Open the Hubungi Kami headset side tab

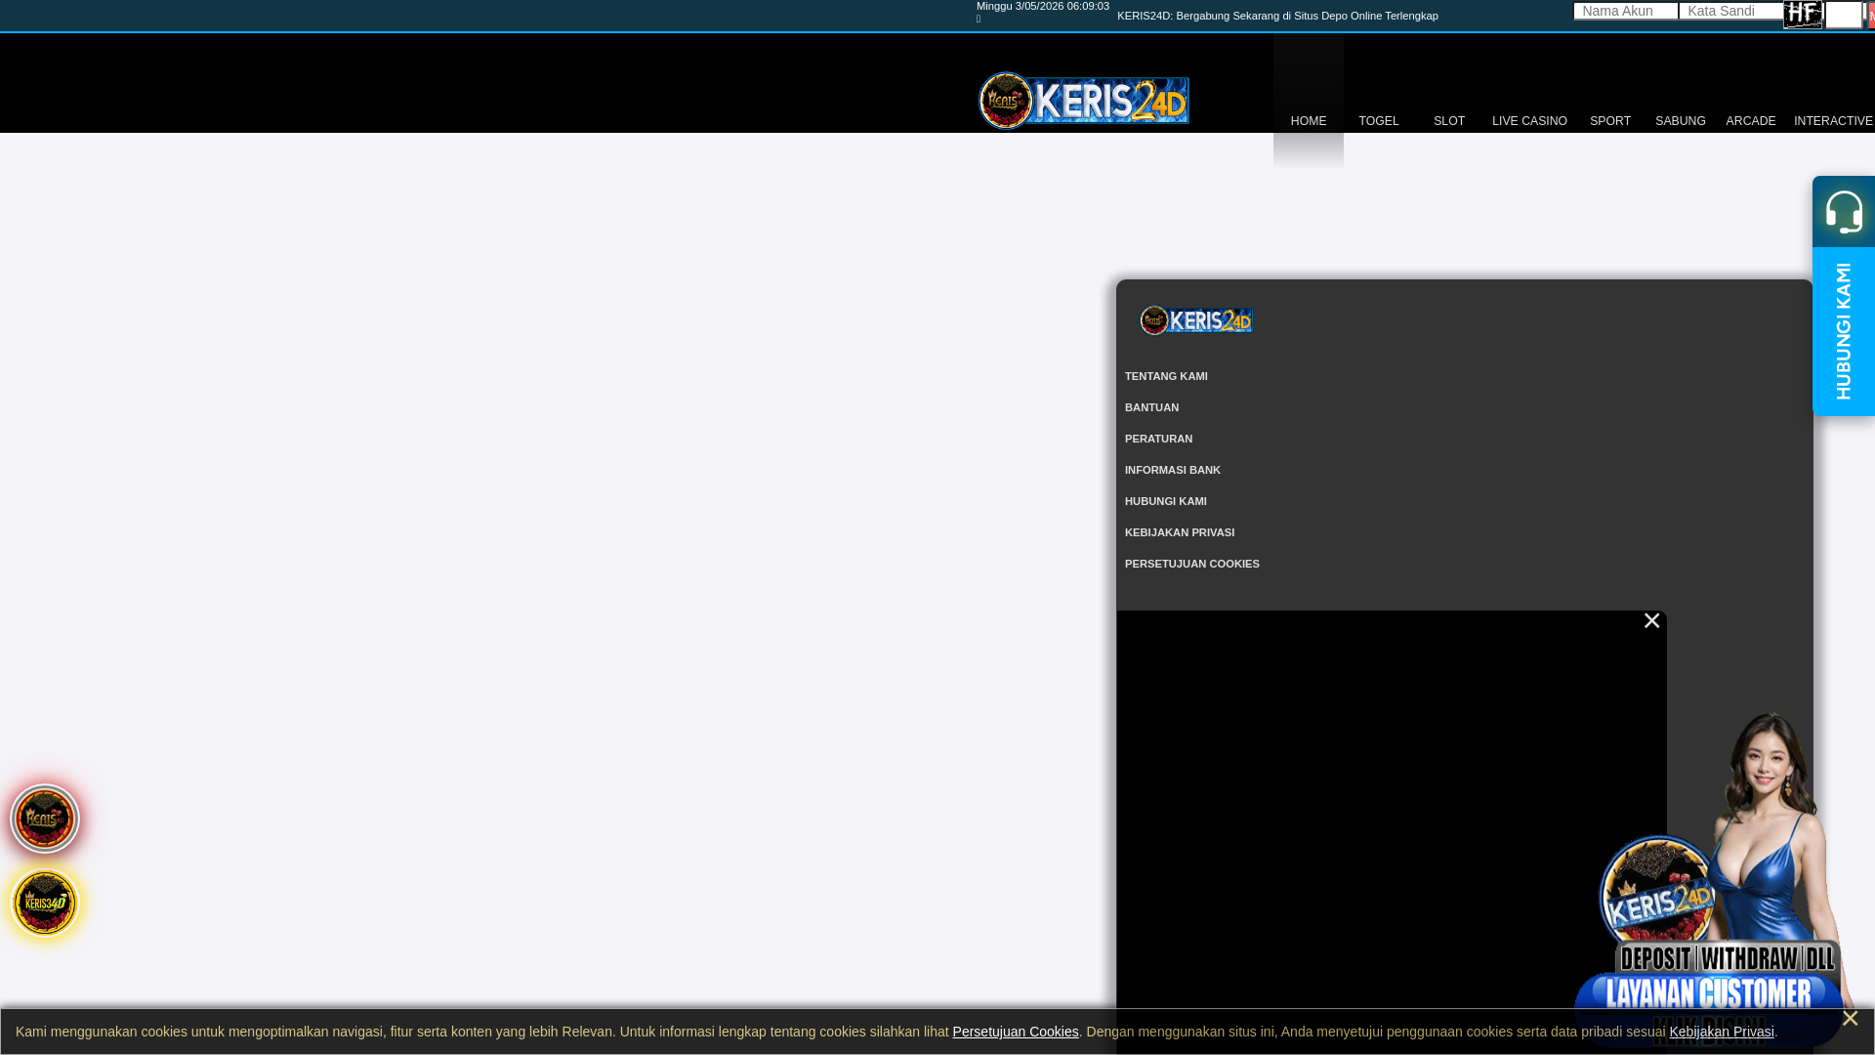tap(1844, 296)
